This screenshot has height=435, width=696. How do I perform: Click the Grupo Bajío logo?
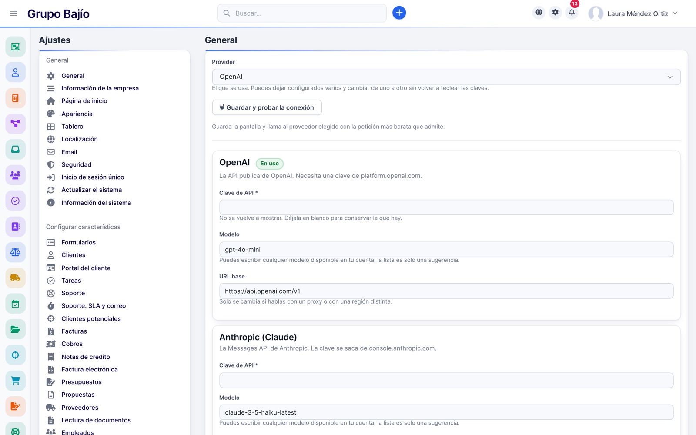(x=58, y=14)
